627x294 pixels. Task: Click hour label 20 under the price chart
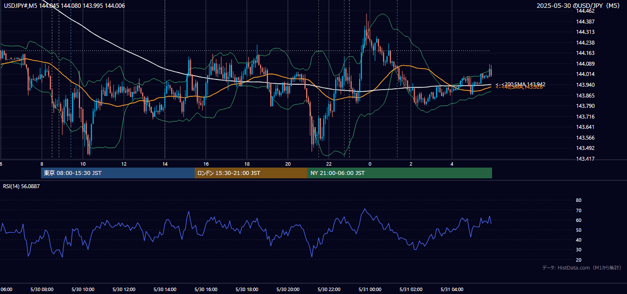[x=288, y=164]
